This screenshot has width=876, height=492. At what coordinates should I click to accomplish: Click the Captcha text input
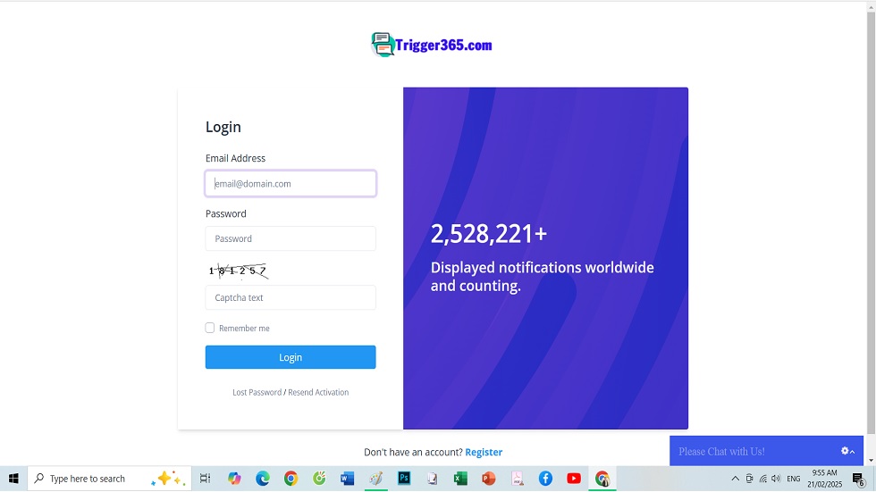pyautogui.click(x=291, y=297)
